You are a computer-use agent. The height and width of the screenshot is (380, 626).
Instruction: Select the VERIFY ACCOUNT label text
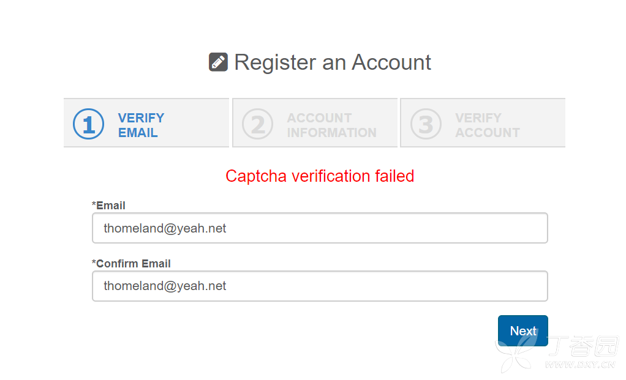click(x=488, y=125)
